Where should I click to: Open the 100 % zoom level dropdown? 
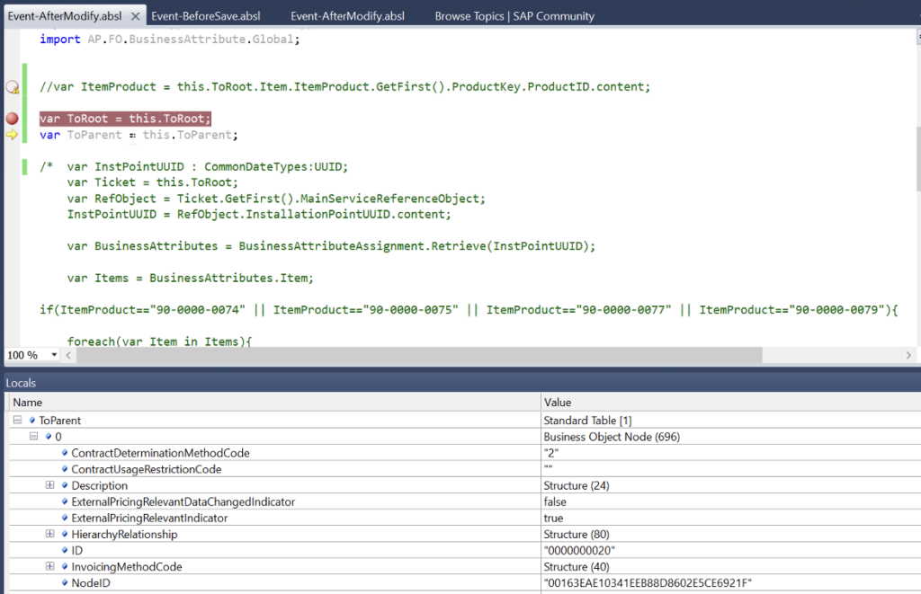54,355
